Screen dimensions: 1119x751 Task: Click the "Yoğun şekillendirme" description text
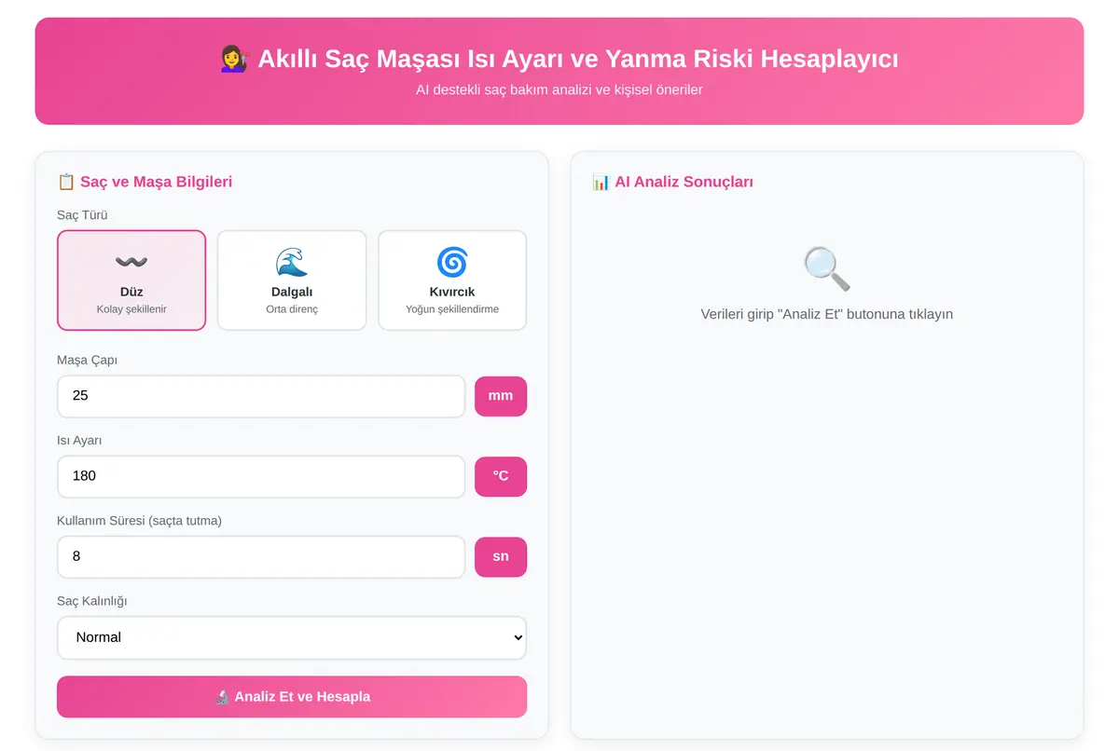pyautogui.click(x=452, y=309)
